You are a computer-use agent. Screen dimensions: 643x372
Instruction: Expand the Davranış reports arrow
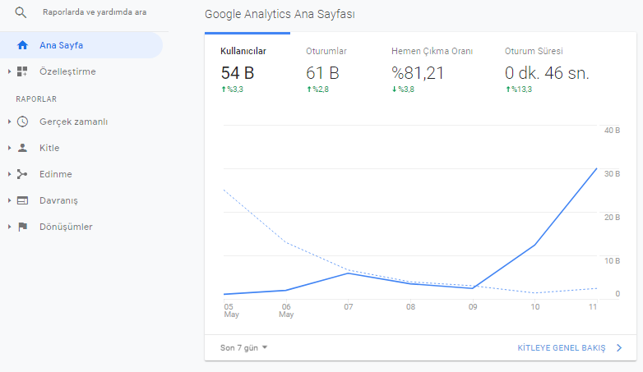(x=9, y=200)
